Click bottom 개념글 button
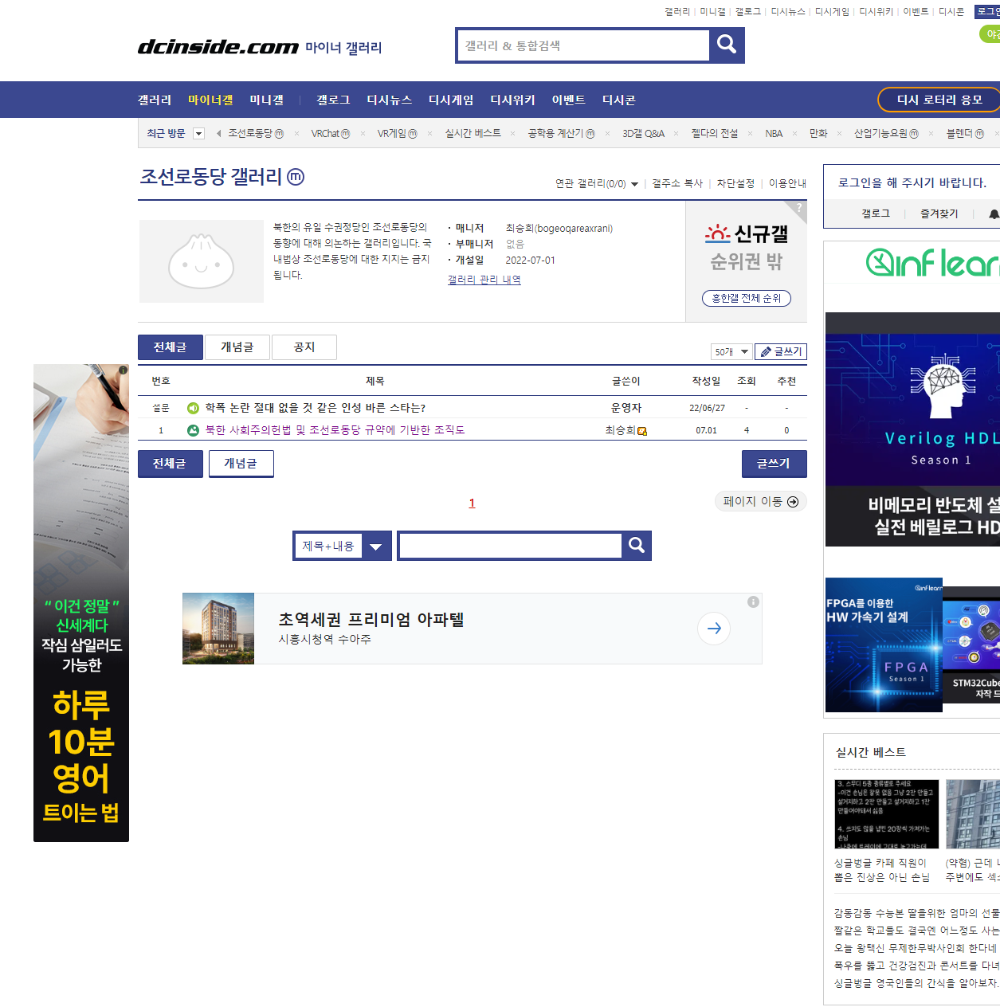This screenshot has width=1000, height=1007. click(x=241, y=464)
